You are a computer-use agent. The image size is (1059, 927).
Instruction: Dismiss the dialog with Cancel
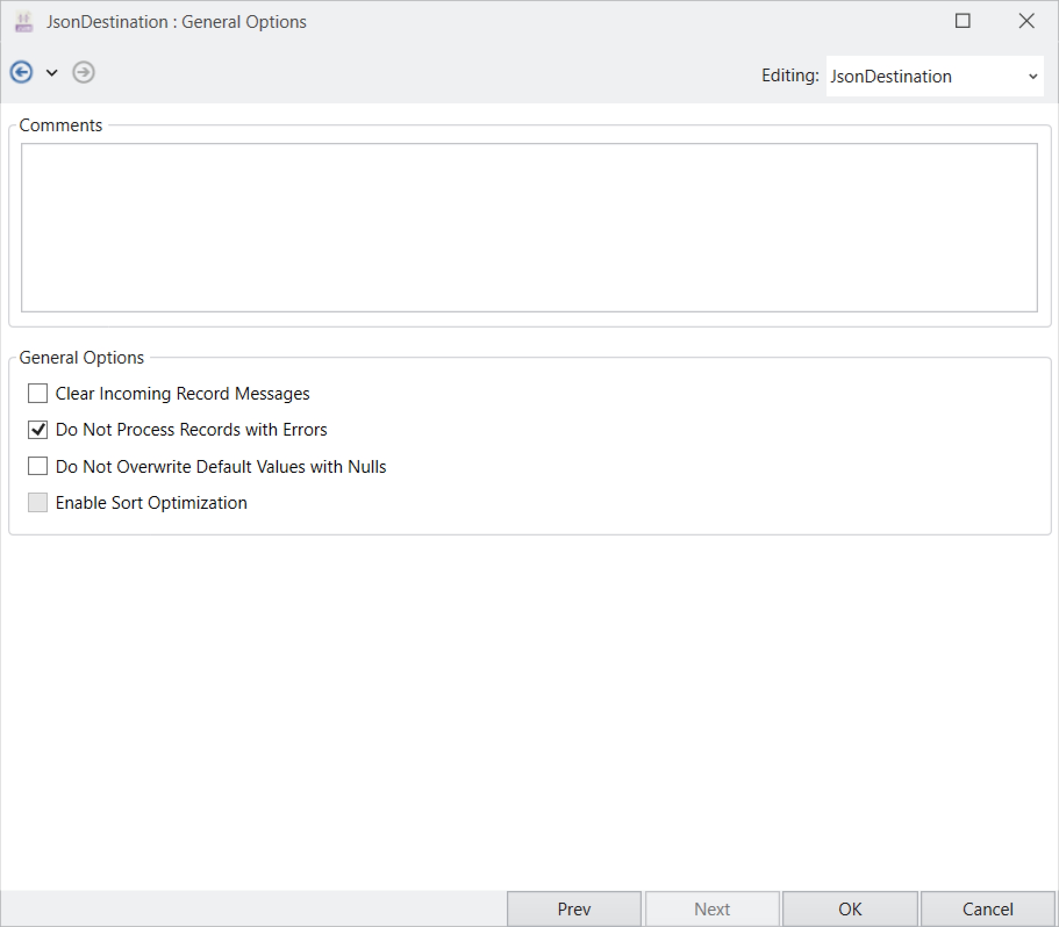(988, 908)
